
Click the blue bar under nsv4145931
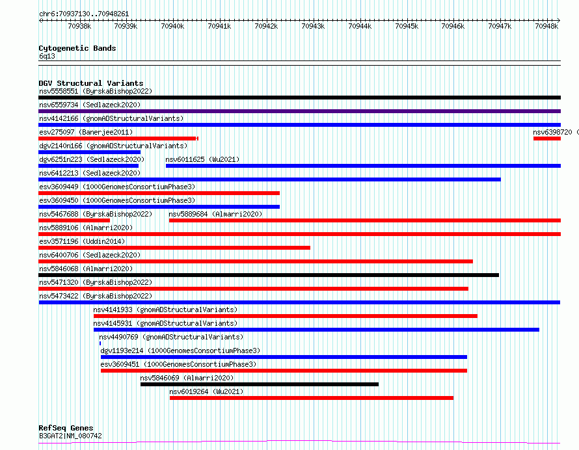[316, 330]
